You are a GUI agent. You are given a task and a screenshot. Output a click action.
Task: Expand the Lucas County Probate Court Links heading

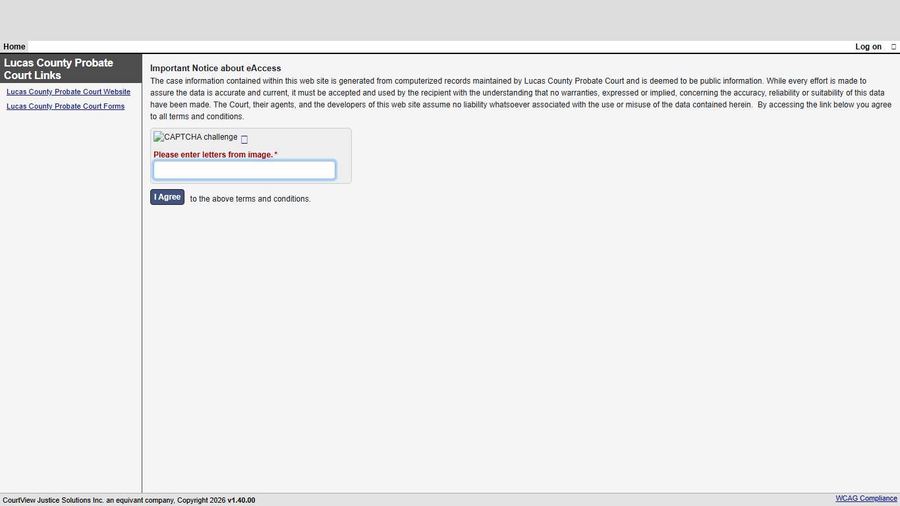click(x=59, y=69)
